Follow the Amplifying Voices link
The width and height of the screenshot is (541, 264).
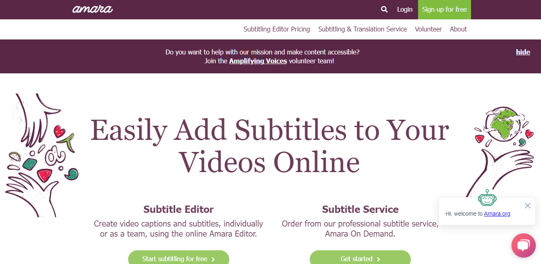(258, 61)
